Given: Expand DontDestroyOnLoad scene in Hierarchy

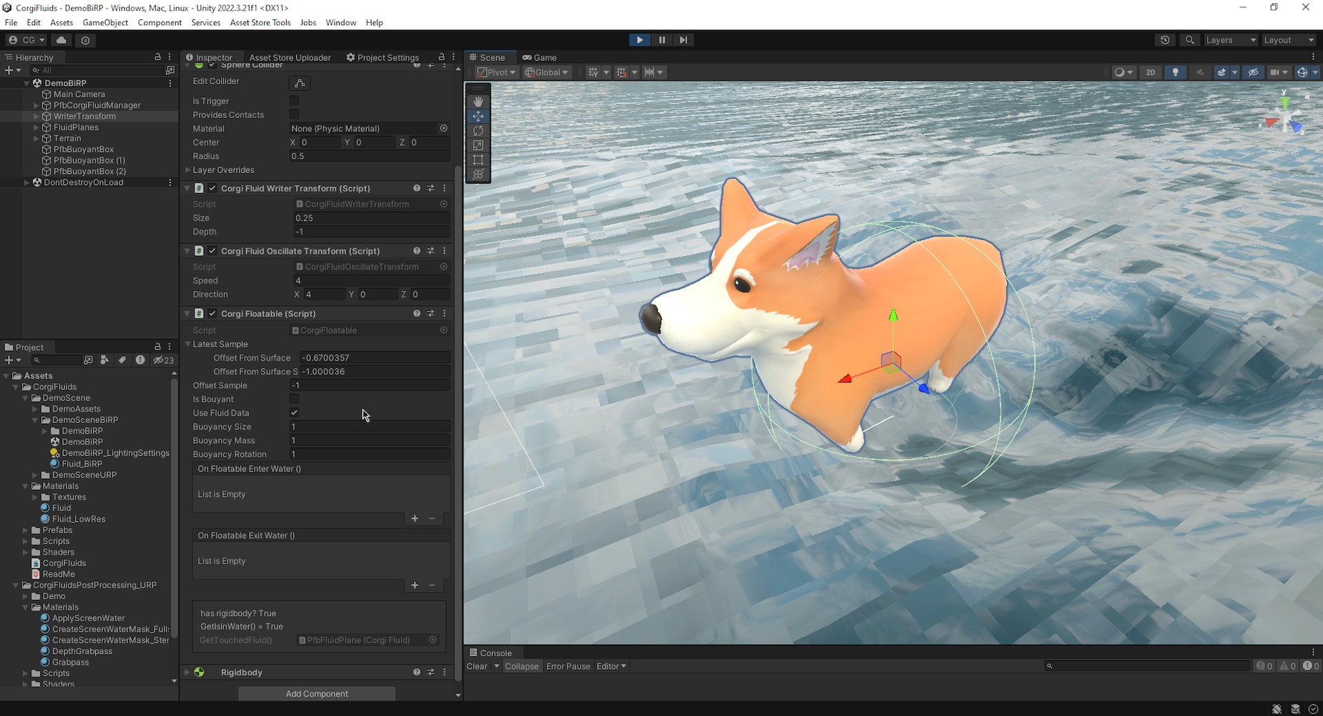Looking at the screenshot, I should (x=26, y=183).
